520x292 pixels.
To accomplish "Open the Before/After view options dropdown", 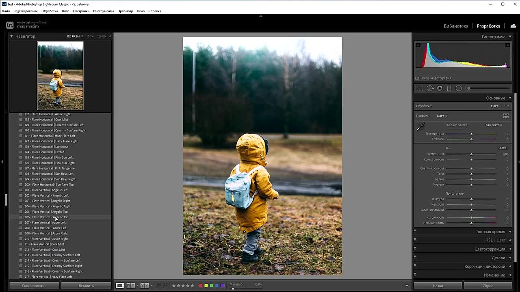I will (152, 286).
